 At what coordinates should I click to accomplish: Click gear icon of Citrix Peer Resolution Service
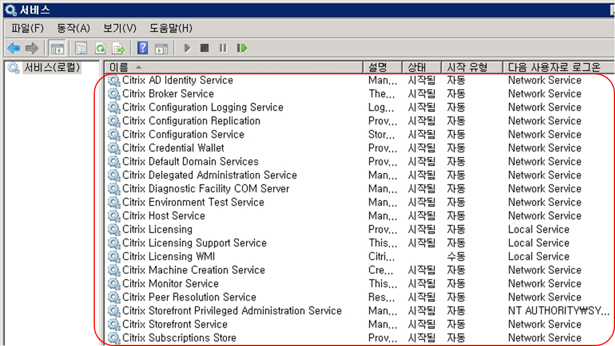(x=114, y=297)
